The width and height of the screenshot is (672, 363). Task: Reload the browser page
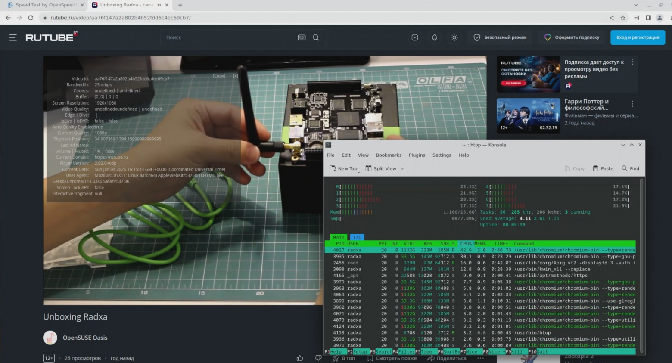coord(31,18)
